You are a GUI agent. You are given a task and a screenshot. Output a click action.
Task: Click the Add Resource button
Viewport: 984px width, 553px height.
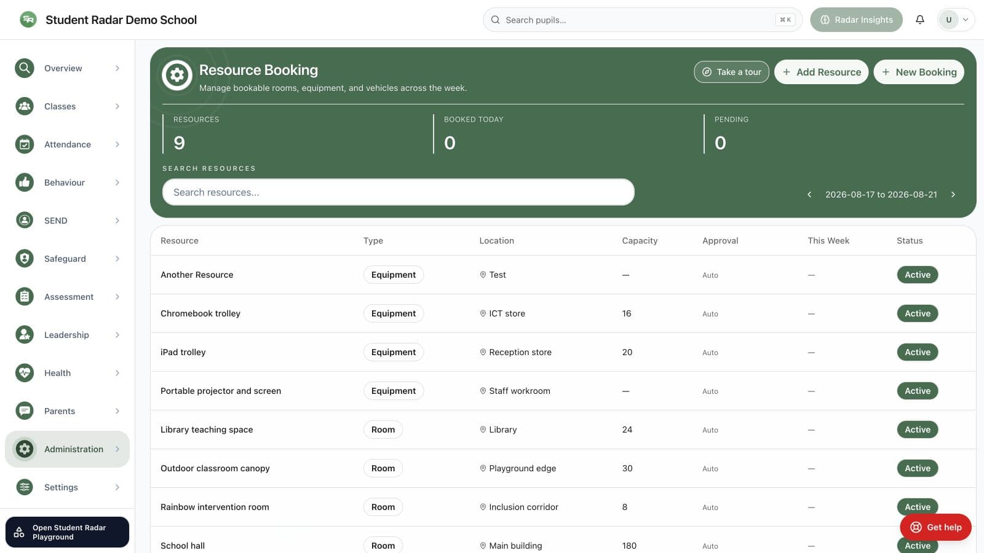tap(821, 72)
